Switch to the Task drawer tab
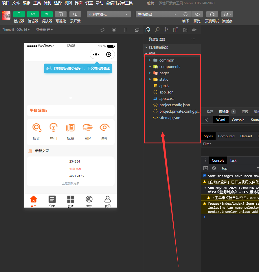 tap(233, 161)
